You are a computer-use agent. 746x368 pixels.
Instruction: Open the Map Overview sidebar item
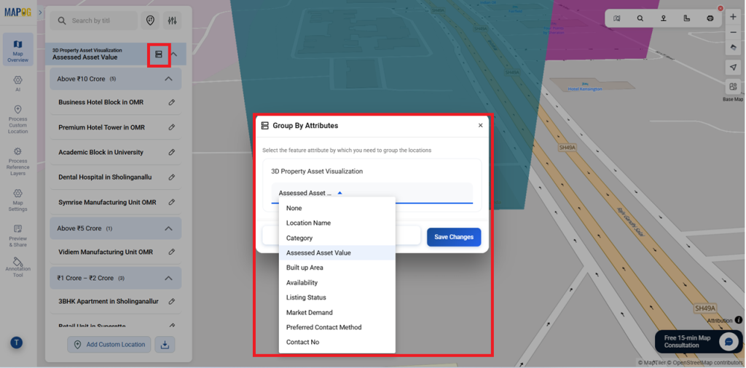pos(17,49)
